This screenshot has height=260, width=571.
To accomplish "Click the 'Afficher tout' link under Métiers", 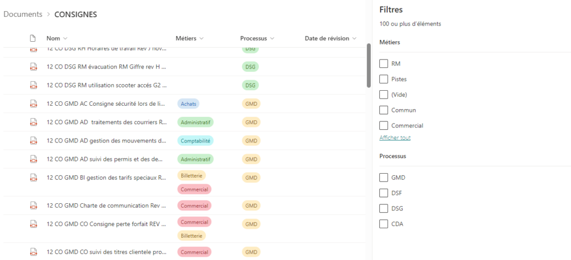I will [395, 138].
